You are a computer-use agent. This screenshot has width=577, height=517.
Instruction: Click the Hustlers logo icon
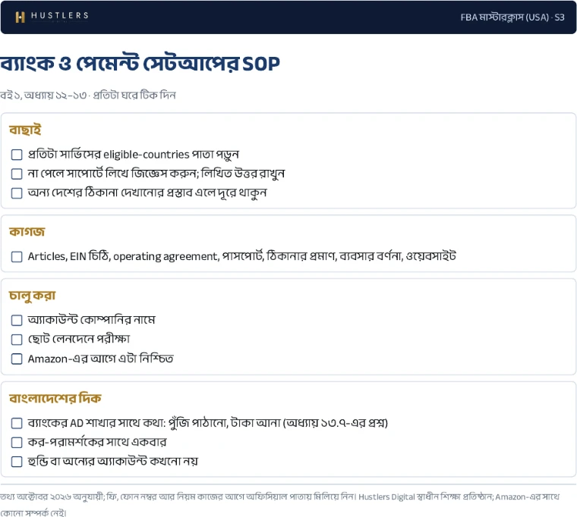coord(20,17)
